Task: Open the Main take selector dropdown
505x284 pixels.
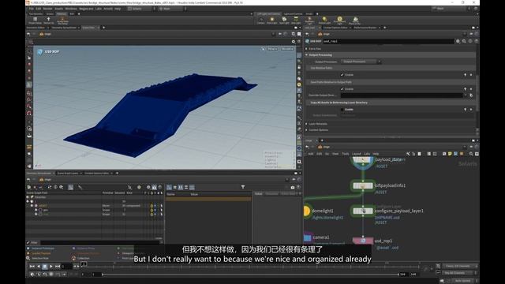Action: click(x=172, y=9)
